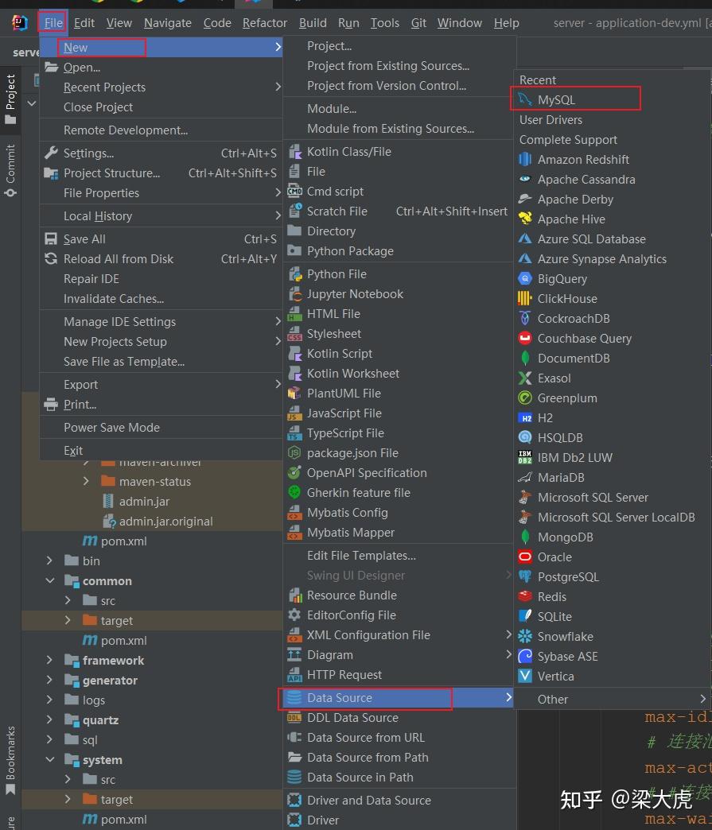
Task: Select Data Source submenu entry
Action: point(397,698)
